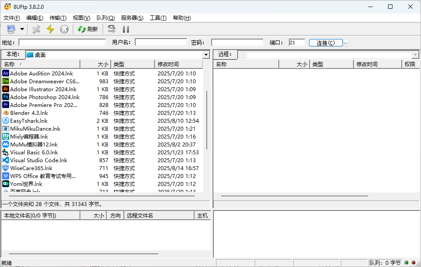The width and height of the screenshot is (421, 267).
Task: Click the 刷新 refresh button
Action: pos(87,29)
